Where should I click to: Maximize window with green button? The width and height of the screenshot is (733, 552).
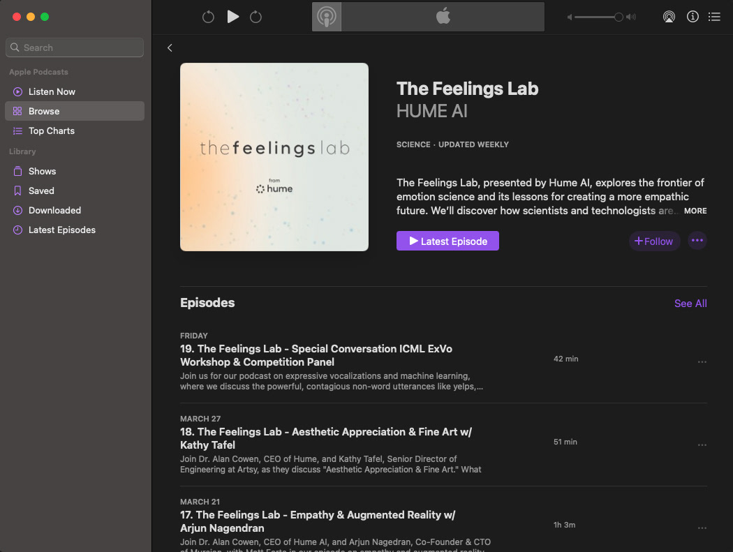click(45, 17)
